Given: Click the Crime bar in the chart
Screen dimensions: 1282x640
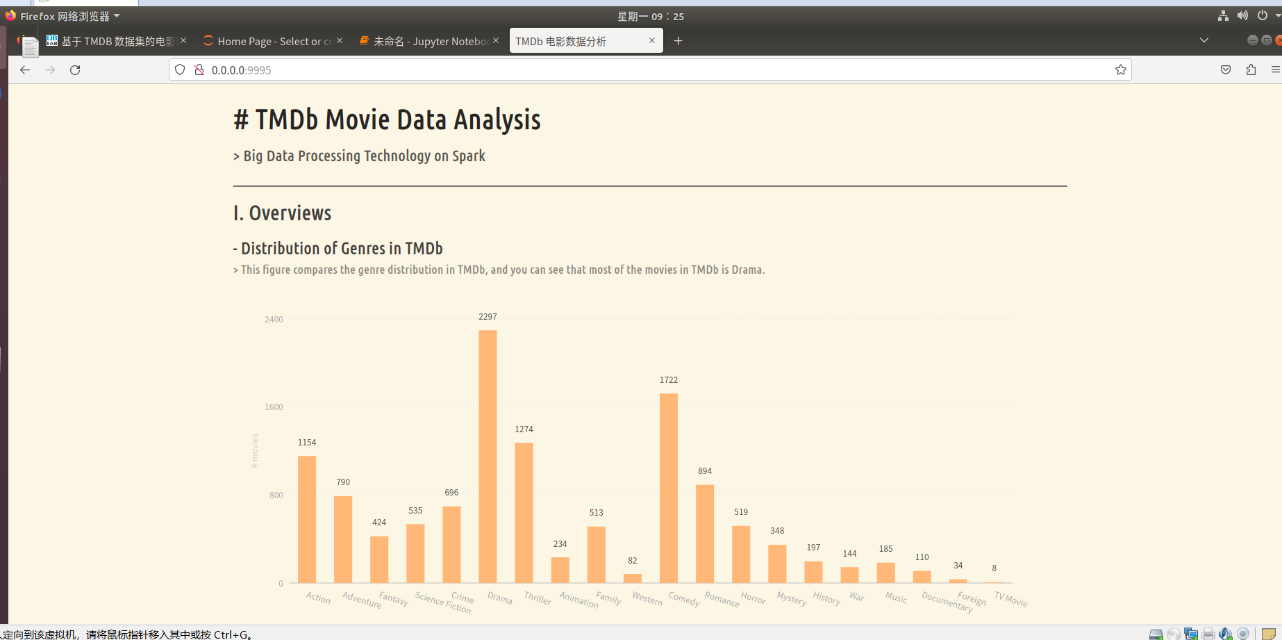Looking at the screenshot, I should 451,545.
